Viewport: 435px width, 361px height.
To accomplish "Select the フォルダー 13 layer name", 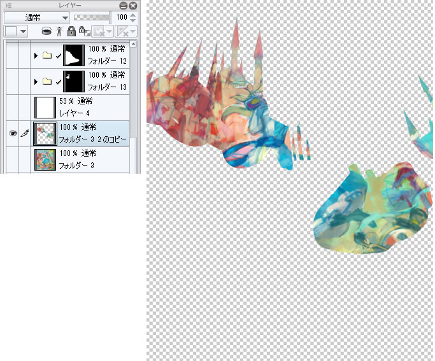I will (x=107, y=87).
